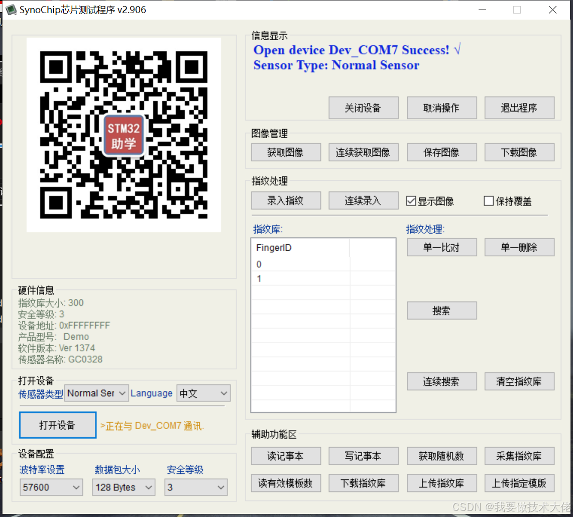Click the 下载指纹库 button
This screenshot has height=517, width=573.
(x=363, y=483)
